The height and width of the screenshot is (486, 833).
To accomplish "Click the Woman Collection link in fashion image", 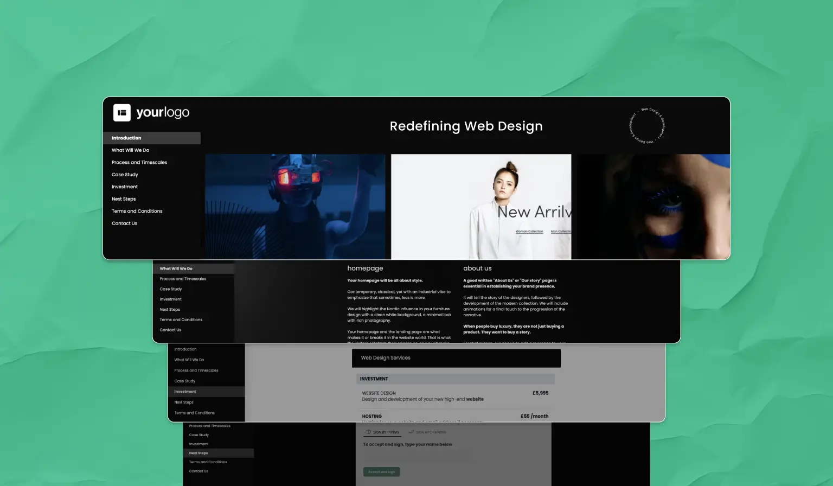I will point(529,232).
